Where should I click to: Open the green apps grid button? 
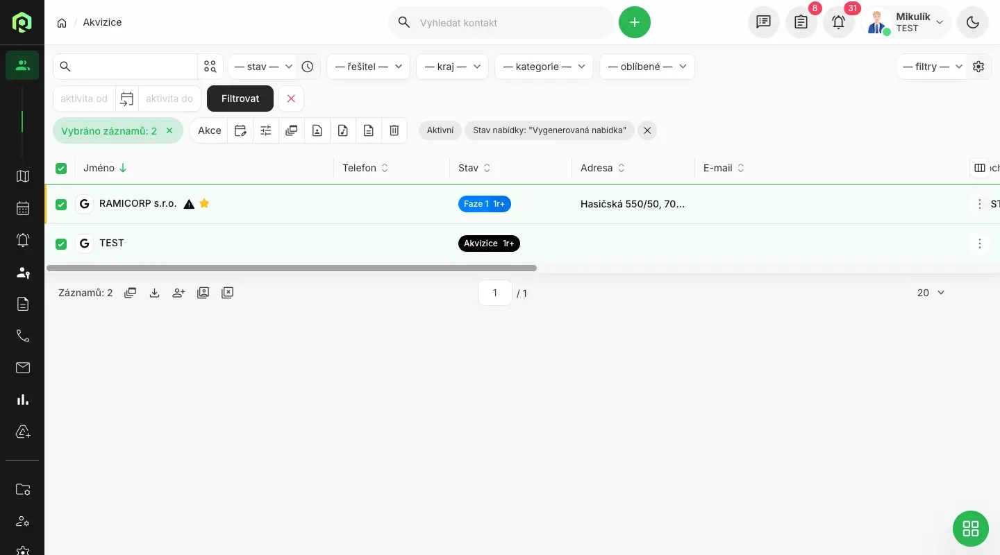click(970, 529)
